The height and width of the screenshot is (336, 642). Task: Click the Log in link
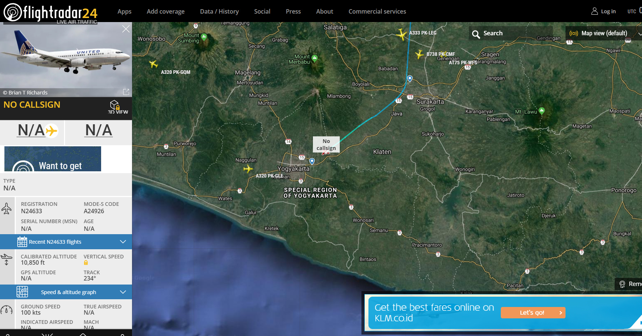[603, 11]
